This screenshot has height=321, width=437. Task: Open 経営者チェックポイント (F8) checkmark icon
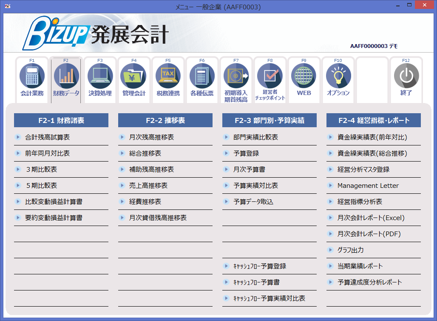point(270,79)
